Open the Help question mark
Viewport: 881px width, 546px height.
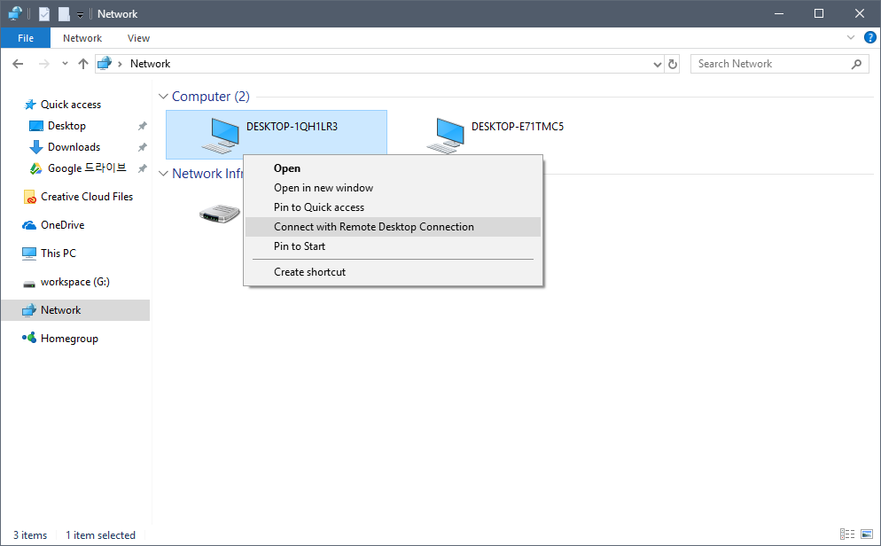(869, 37)
